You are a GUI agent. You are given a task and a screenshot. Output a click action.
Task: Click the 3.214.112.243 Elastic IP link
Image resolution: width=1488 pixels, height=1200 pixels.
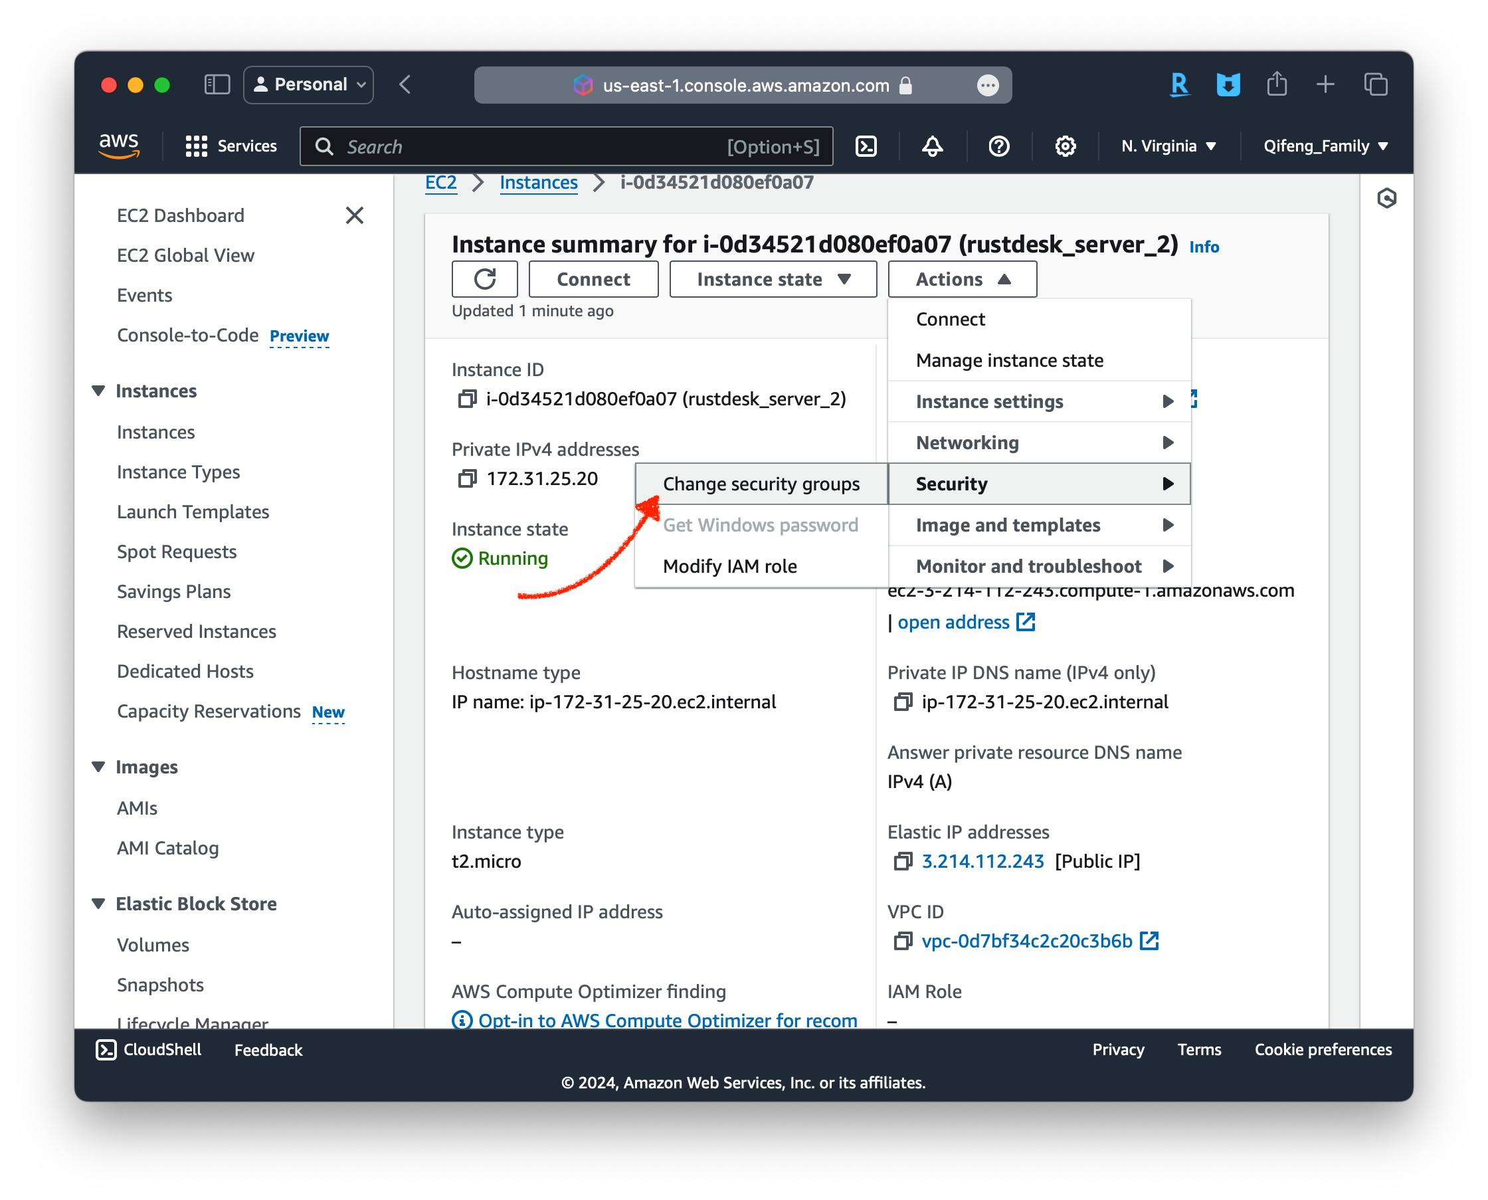pyautogui.click(x=982, y=860)
